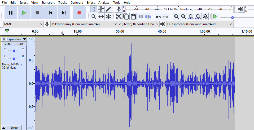
Task: Click the playback meter speaker icon
Action: 241,9
